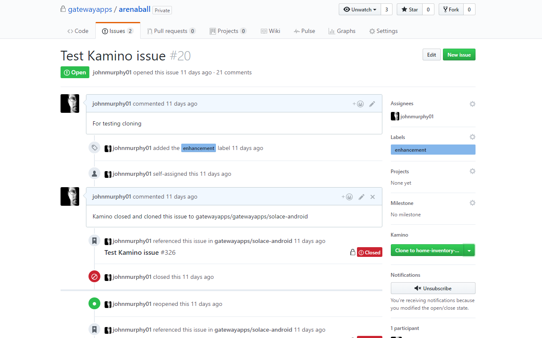Open the Wiki tab
The width and height of the screenshot is (542, 338).
click(270, 31)
